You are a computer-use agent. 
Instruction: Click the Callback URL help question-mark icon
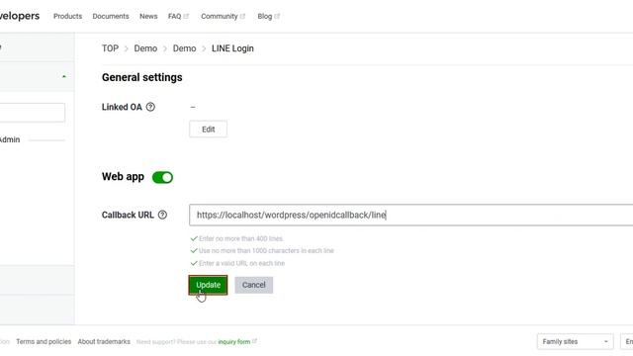click(x=162, y=215)
